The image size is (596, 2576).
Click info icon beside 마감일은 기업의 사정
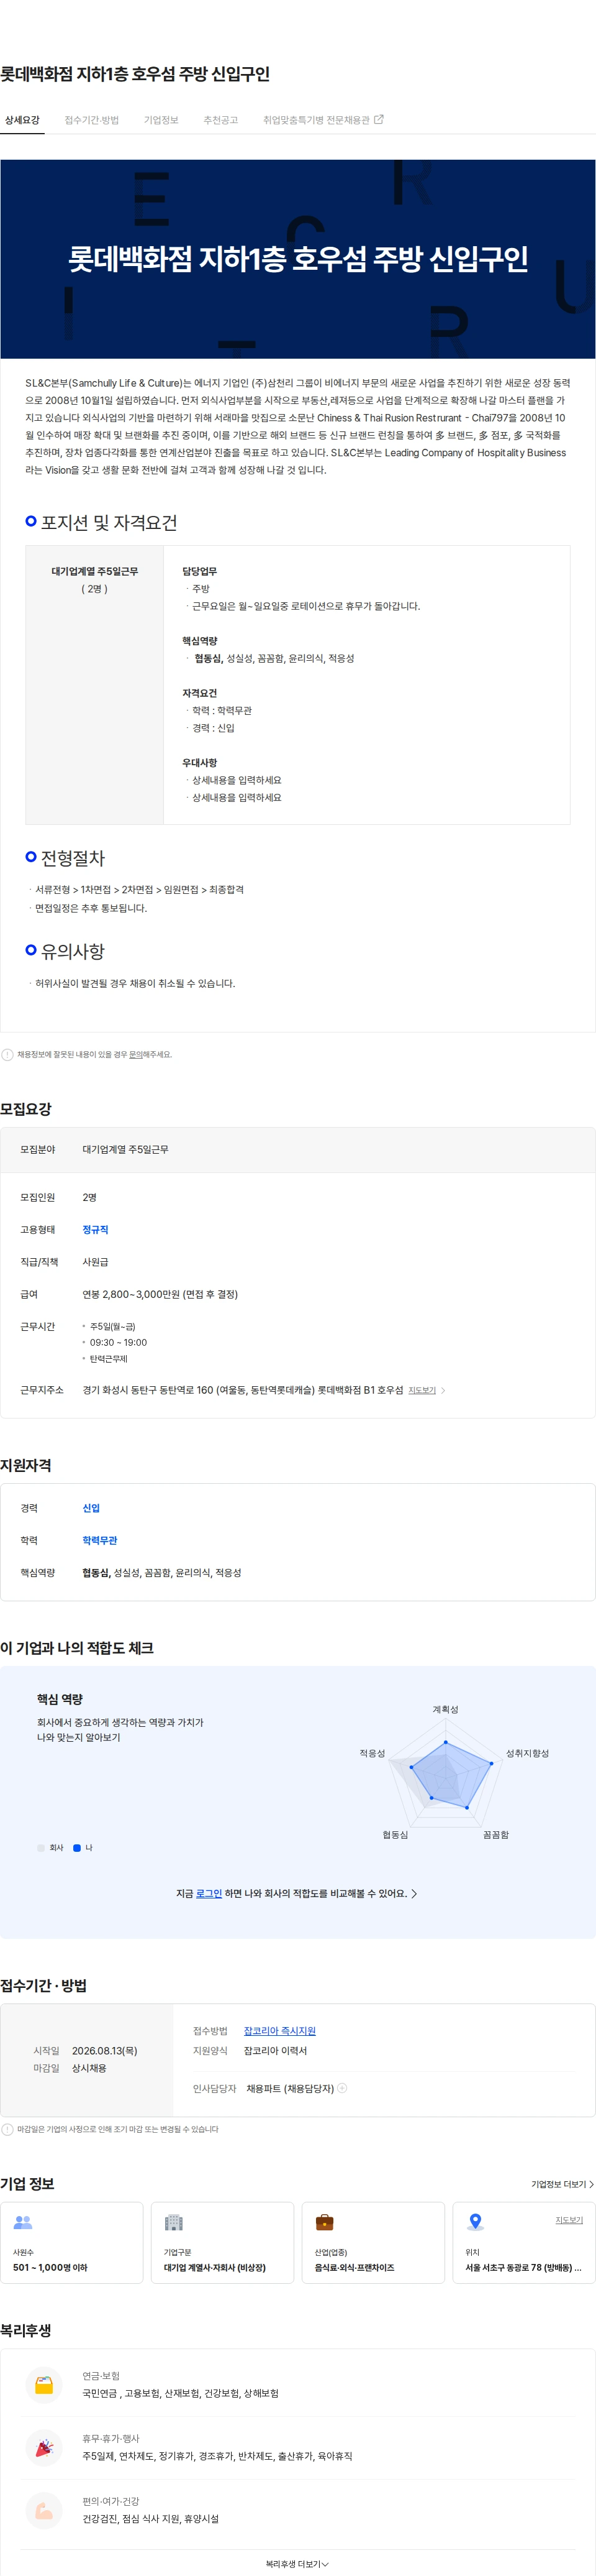8,2129
